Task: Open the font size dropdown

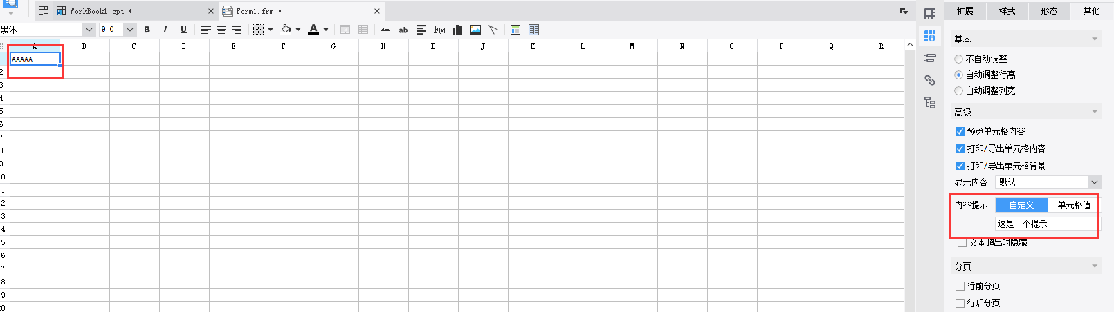Action: pos(129,30)
